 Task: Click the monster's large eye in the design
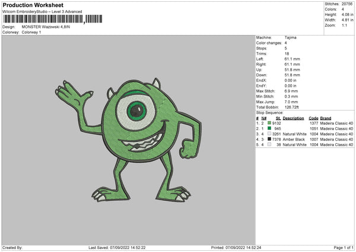point(136,111)
